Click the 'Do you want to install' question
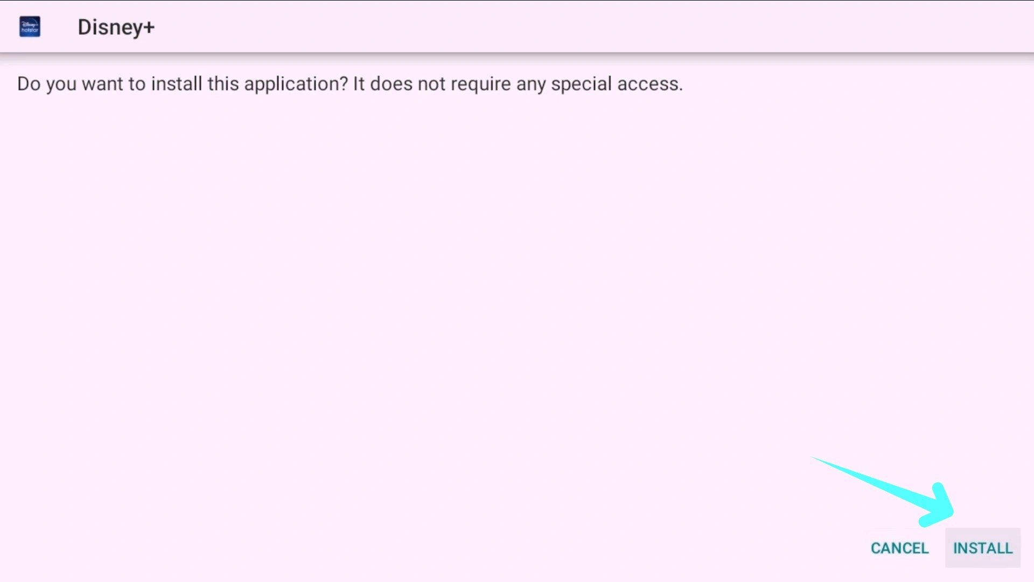 [183, 84]
